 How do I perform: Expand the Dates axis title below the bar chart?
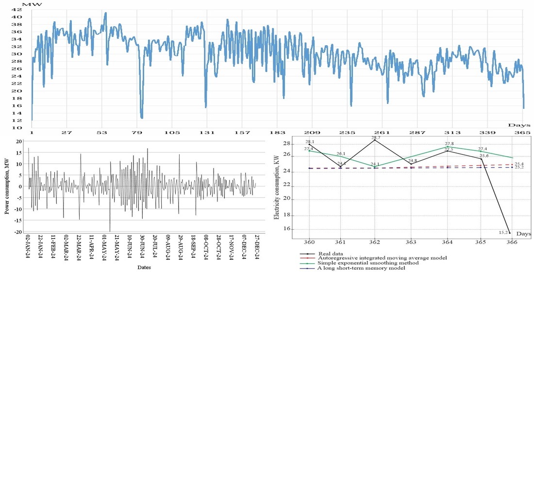coord(144,267)
